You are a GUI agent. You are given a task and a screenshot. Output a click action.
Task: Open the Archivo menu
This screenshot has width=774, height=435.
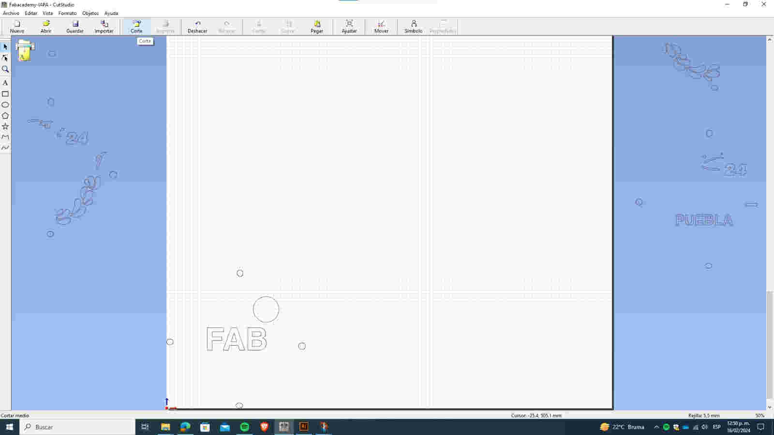11,13
